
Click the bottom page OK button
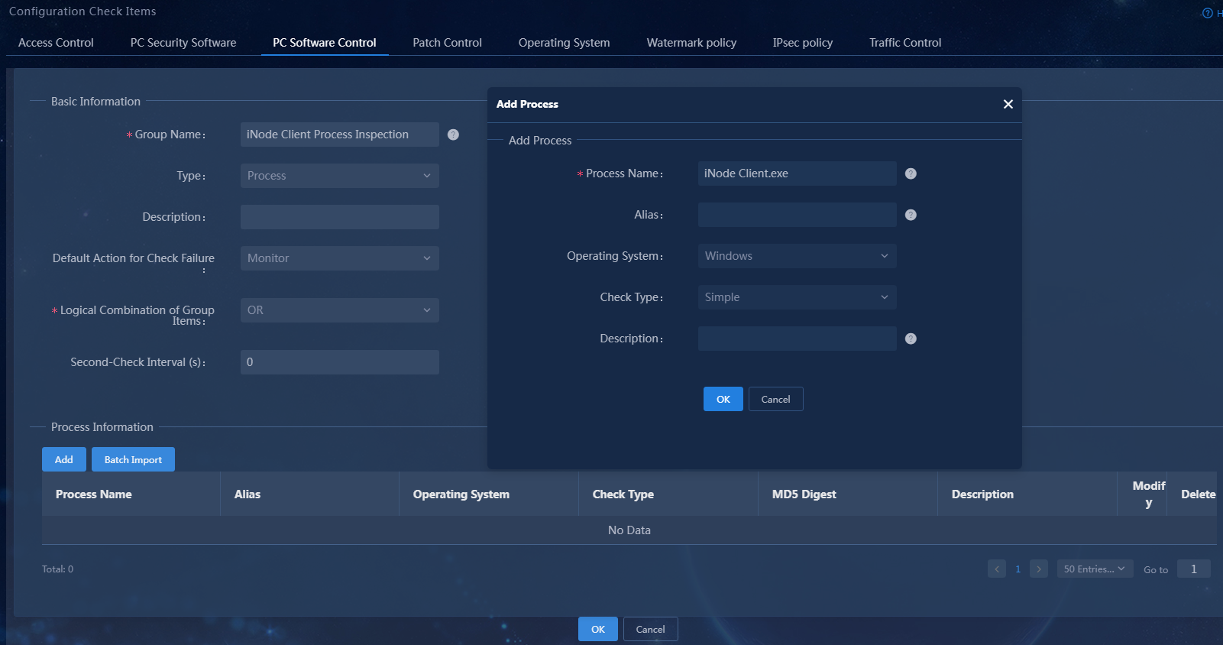(x=598, y=629)
